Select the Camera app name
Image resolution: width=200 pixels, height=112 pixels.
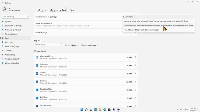tap(43, 72)
